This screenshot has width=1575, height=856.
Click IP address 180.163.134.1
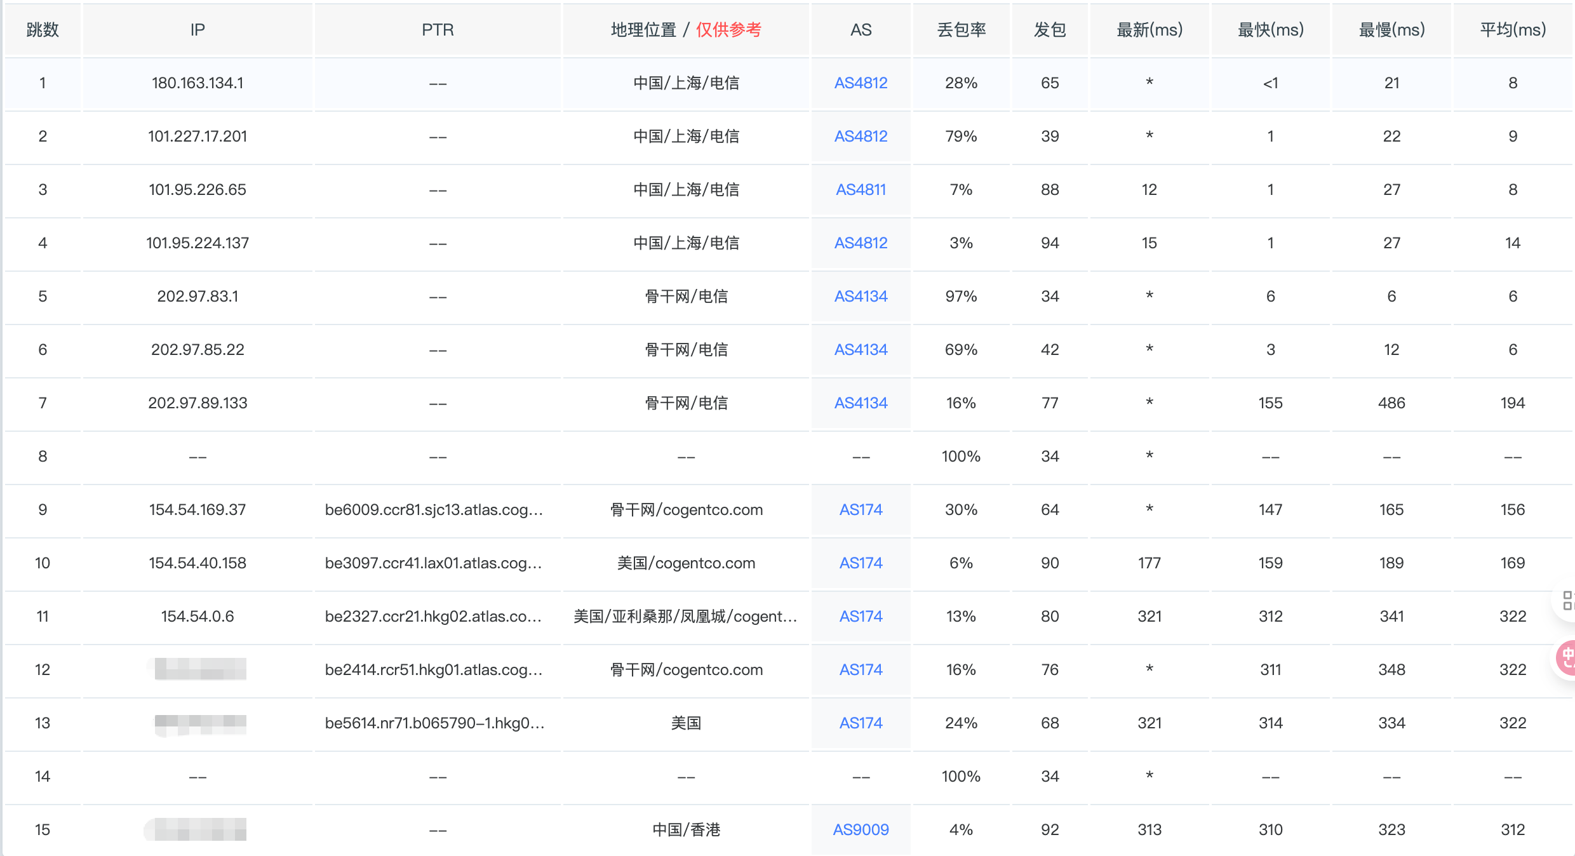pos(198,83)
